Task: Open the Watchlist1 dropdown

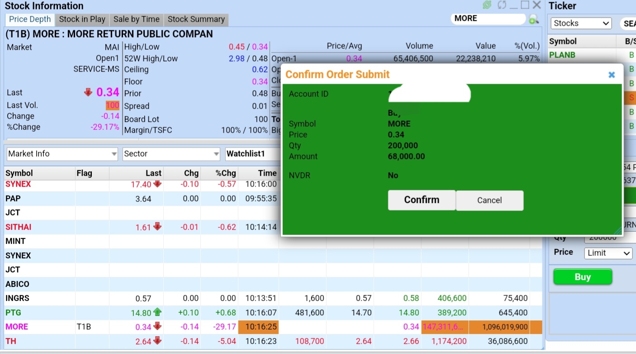Action: click(252, 154)
